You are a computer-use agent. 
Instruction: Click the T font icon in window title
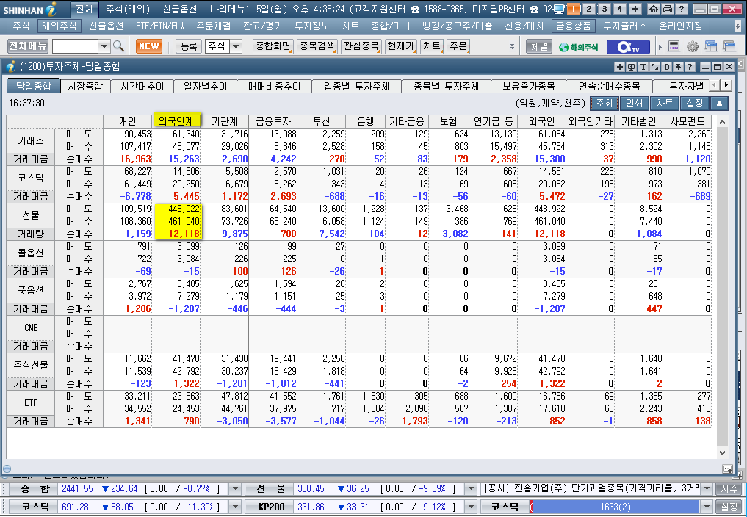click(643, 67)
